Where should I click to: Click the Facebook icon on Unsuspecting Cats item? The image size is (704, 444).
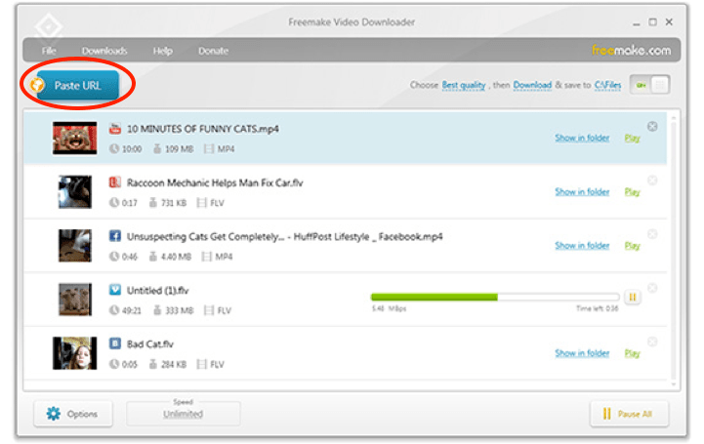115,236
